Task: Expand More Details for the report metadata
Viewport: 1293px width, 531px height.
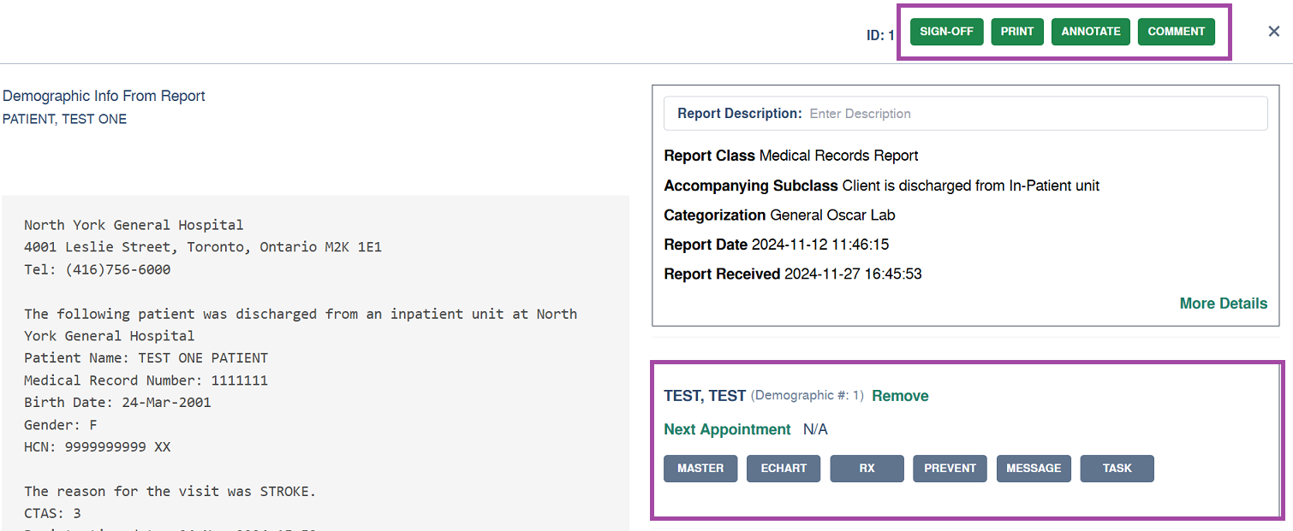Action: point(1223,303)
